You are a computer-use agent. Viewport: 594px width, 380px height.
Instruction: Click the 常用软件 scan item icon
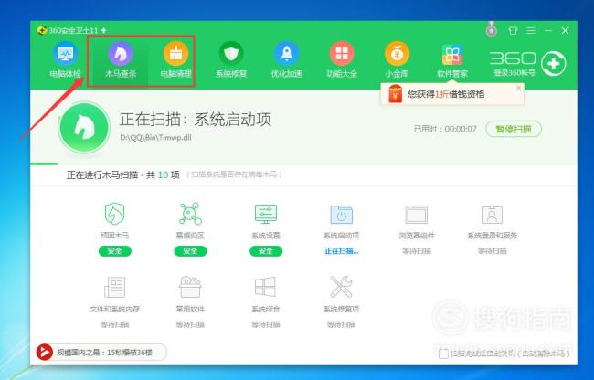[x=190, y=287]
